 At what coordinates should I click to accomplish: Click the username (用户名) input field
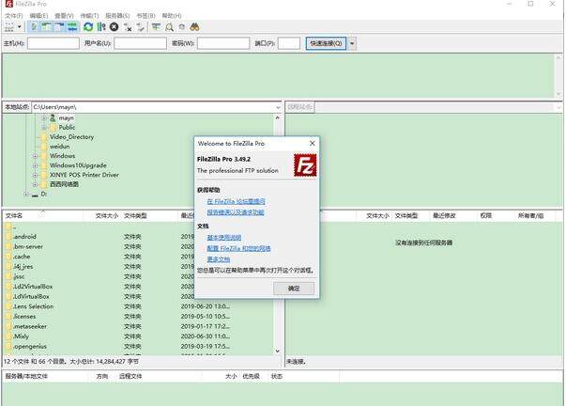(x=140, y=44)
